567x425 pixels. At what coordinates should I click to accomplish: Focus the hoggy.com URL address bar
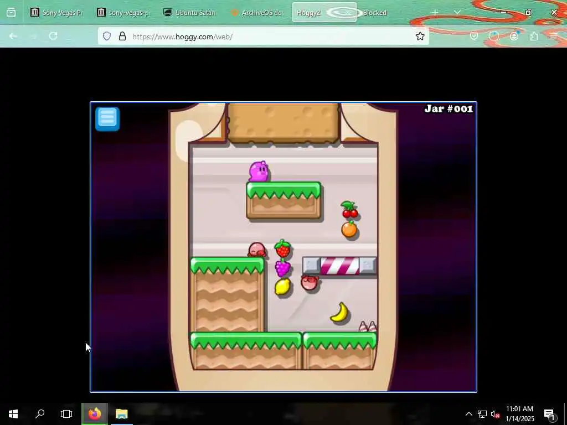point(263,37)
